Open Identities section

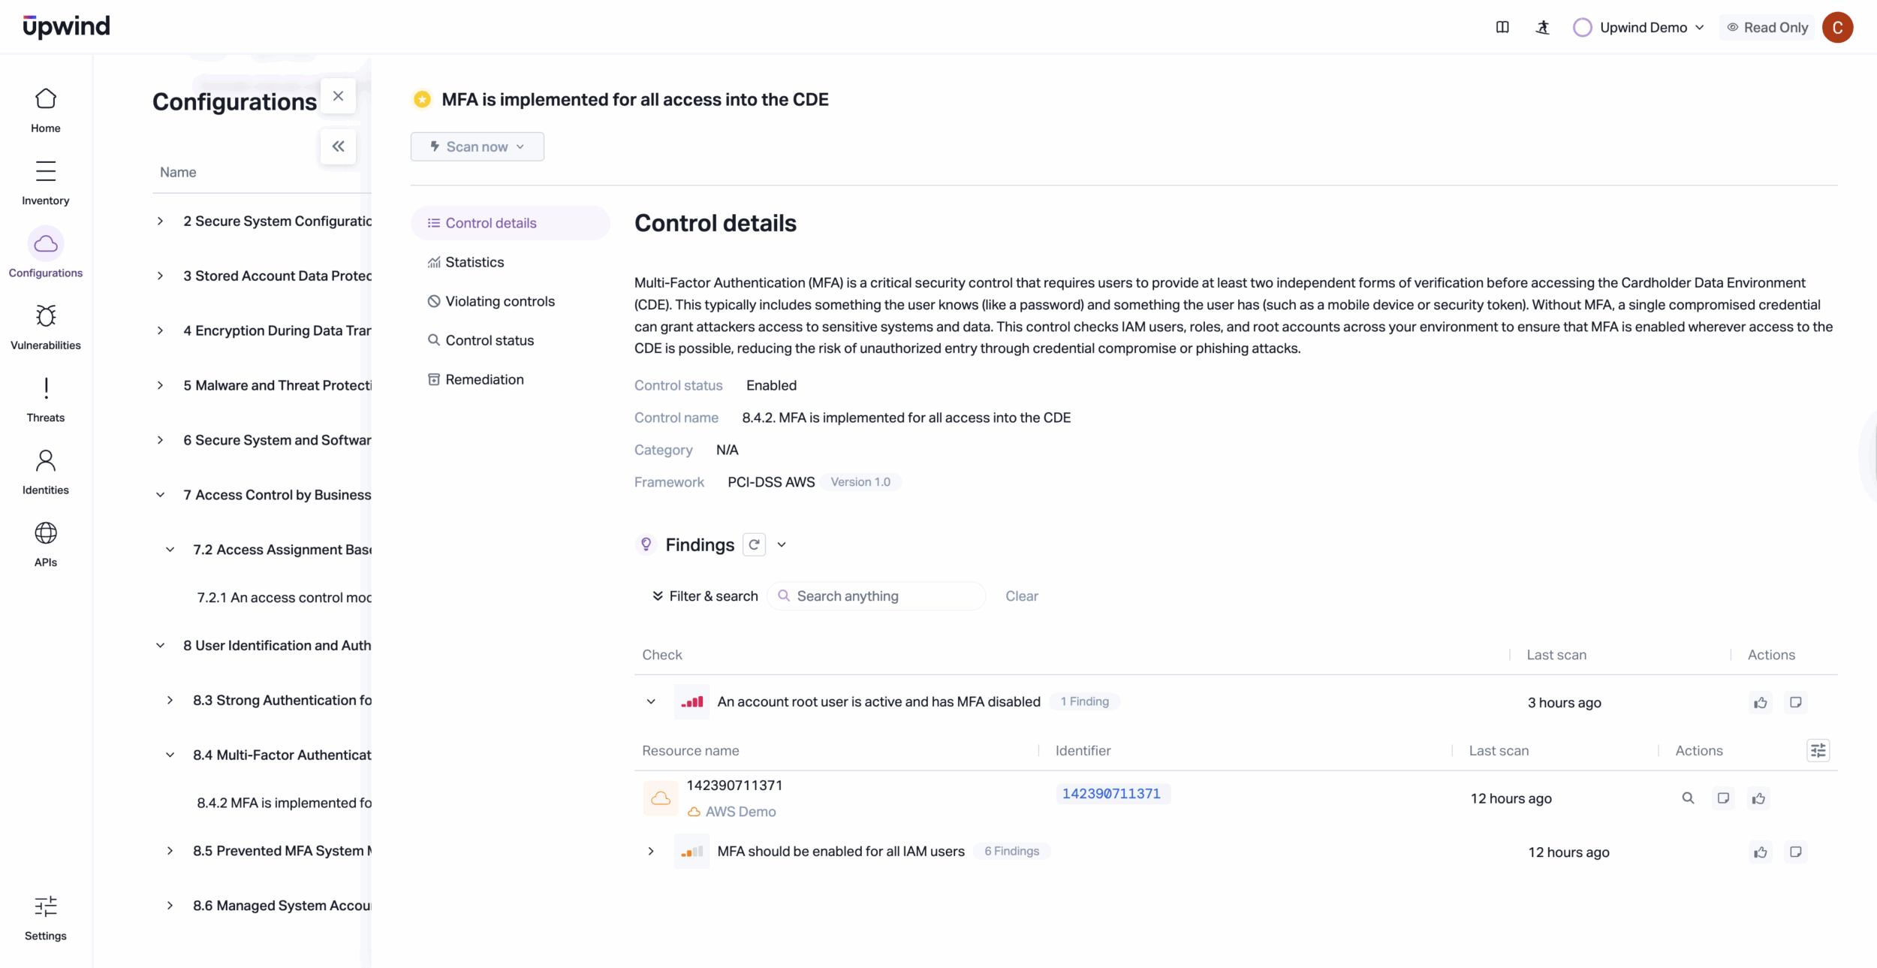(x=46, y=472)
